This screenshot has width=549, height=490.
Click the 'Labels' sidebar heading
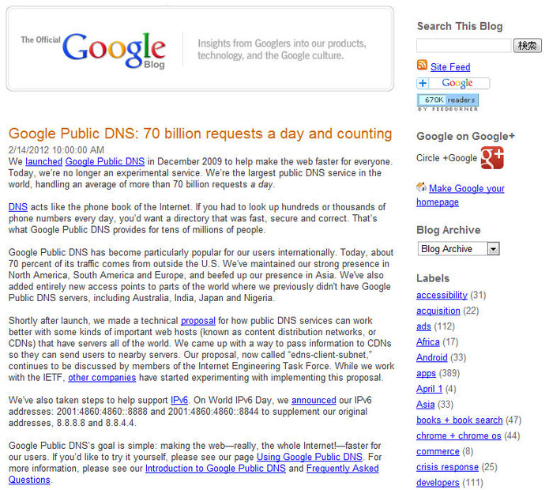433,278
